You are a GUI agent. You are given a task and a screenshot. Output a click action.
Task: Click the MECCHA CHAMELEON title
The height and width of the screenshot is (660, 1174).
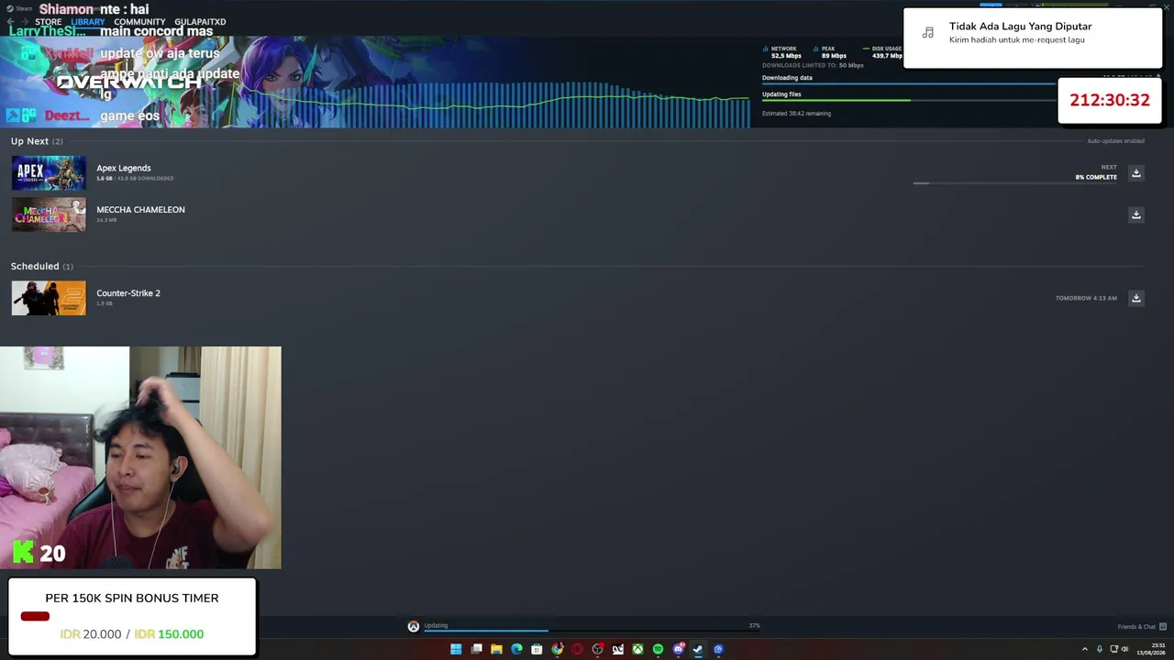point(140,210)
